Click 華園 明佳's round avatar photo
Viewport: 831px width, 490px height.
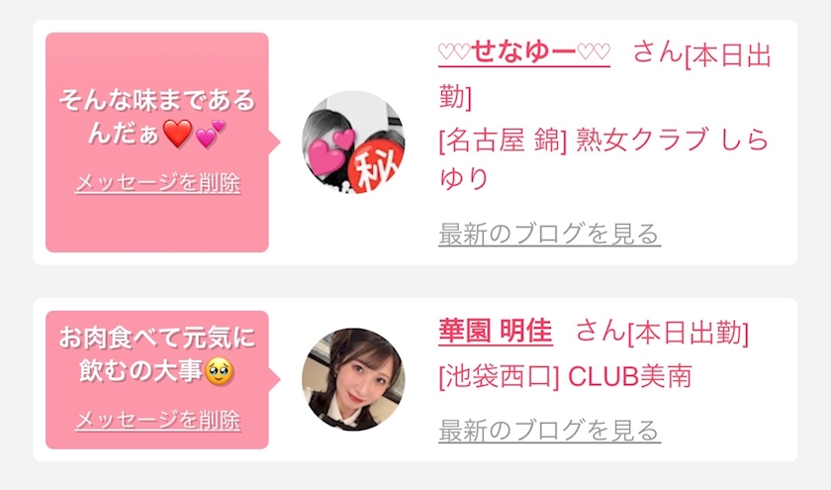pyautogui.click(x=353, y=379)
